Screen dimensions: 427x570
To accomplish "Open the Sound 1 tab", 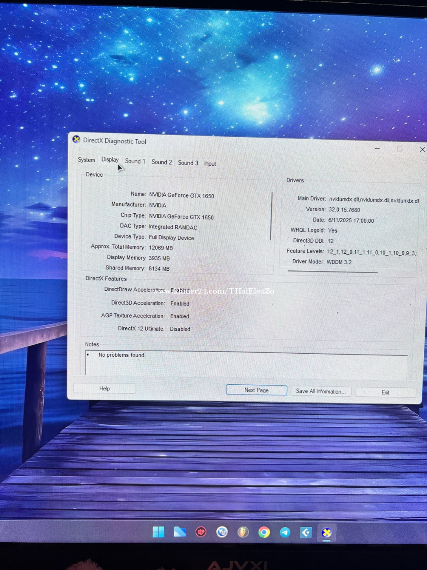I will (x=135, y=161).
